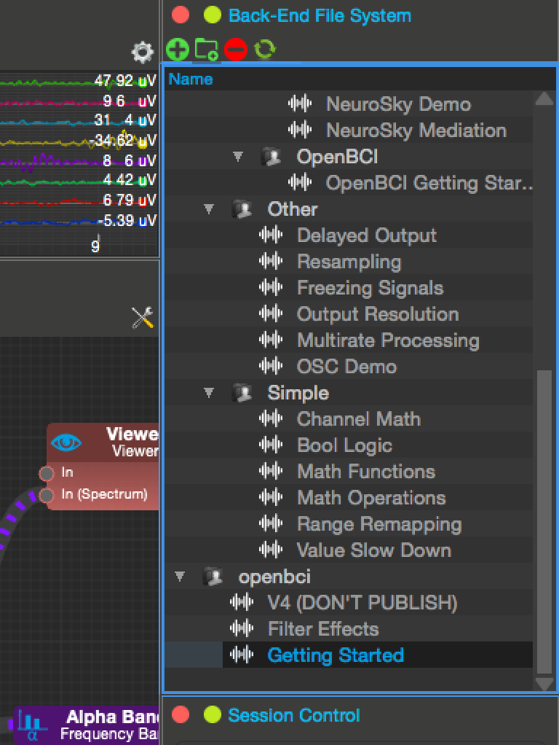
Task: Click waveform icon beside Freezing Signals
Action: (271, 287)
